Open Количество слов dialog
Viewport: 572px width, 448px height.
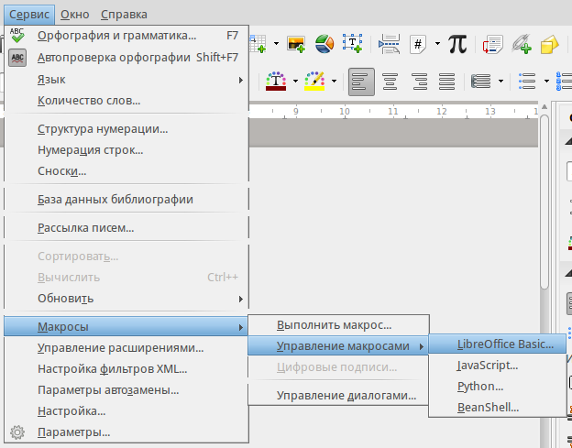point(126,101)
